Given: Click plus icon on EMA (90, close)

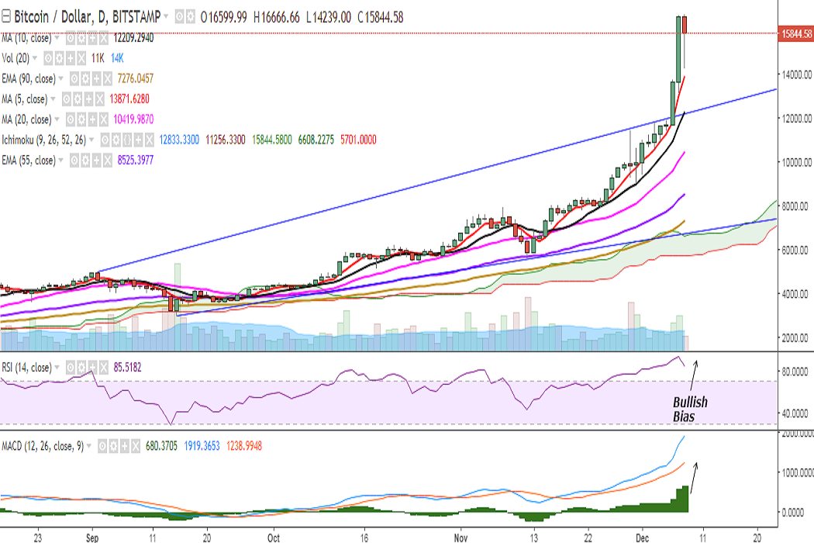Looking at the screenshot, I should point(97,78).
